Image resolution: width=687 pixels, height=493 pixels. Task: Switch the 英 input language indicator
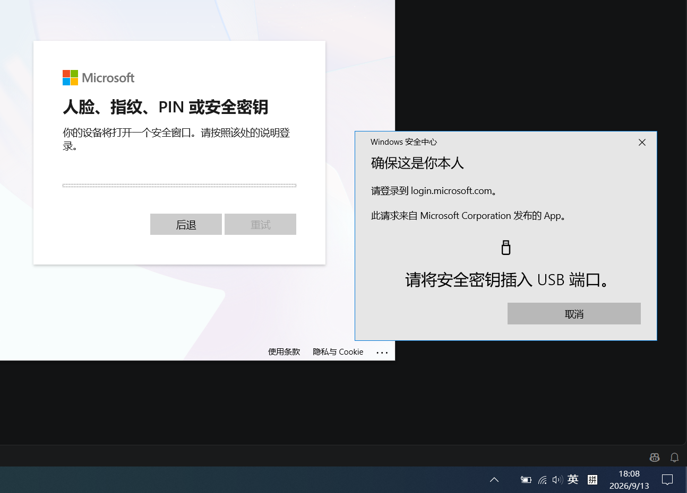pyautogui.click(x=573, y=480)
